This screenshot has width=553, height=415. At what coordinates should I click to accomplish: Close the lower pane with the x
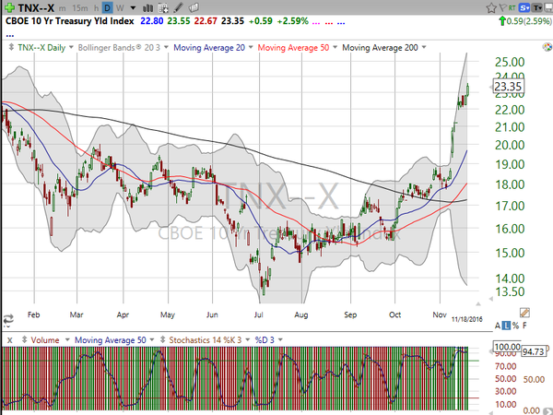tap(10, 340)
